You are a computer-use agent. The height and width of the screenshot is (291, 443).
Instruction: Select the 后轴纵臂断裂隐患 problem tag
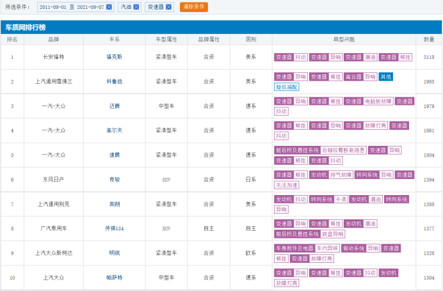point(343,150)
